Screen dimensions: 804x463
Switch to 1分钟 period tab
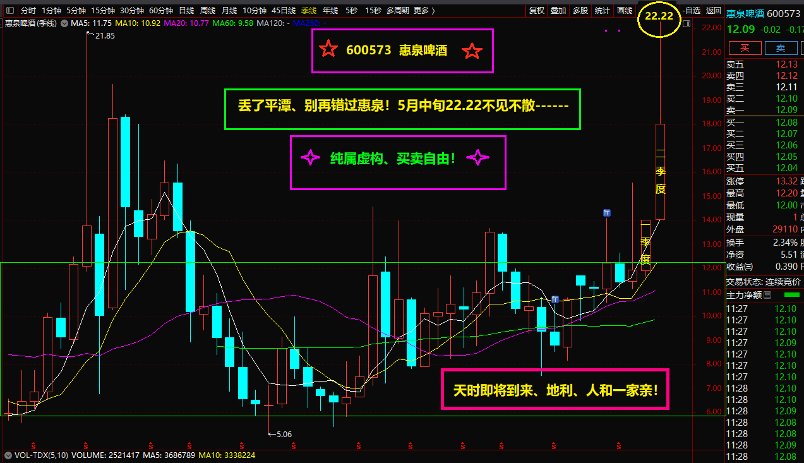(52, 11)
